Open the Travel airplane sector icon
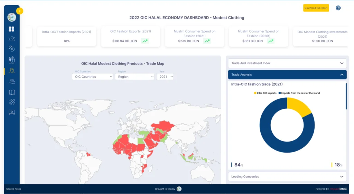Viewport: 354px width, 194px height. point(12,102)
